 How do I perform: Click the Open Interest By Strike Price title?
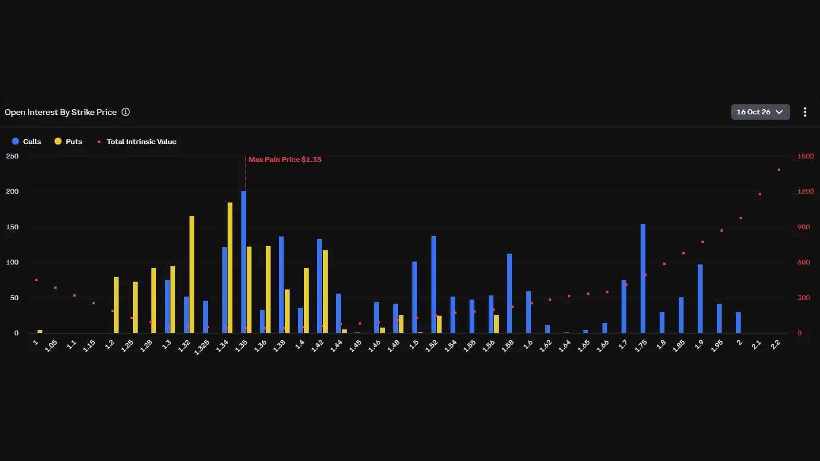click(x=61, y=112)
